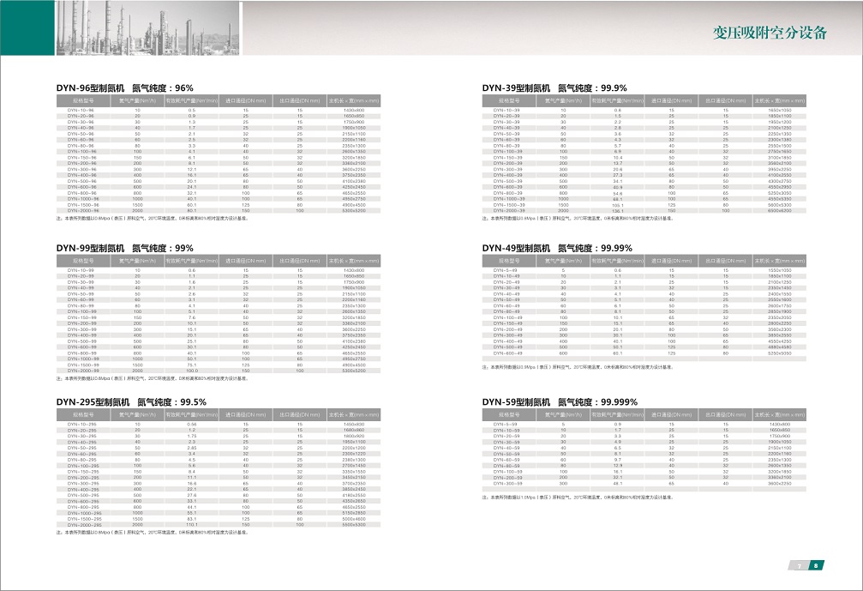Click the DYN-200-39 model cell
Image resolution: width=863 pixels, height=591 pixels.
507,163
